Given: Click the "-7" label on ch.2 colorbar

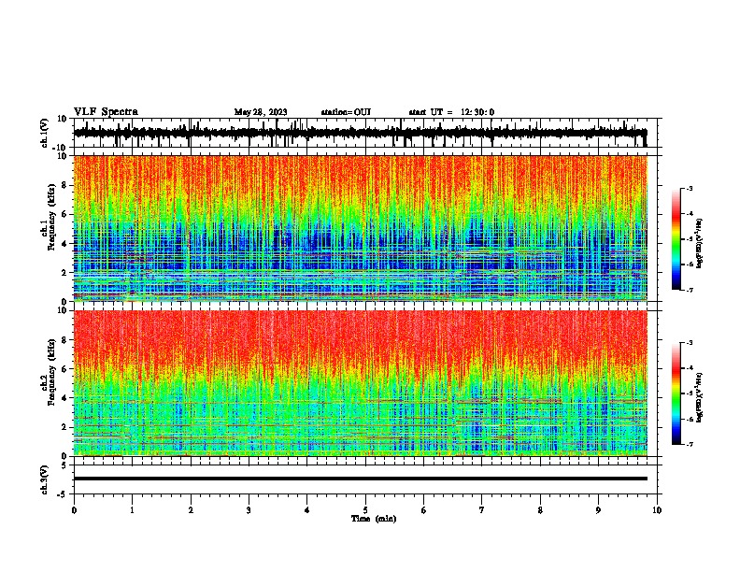Looking at the screenshot, I should 690,444.
